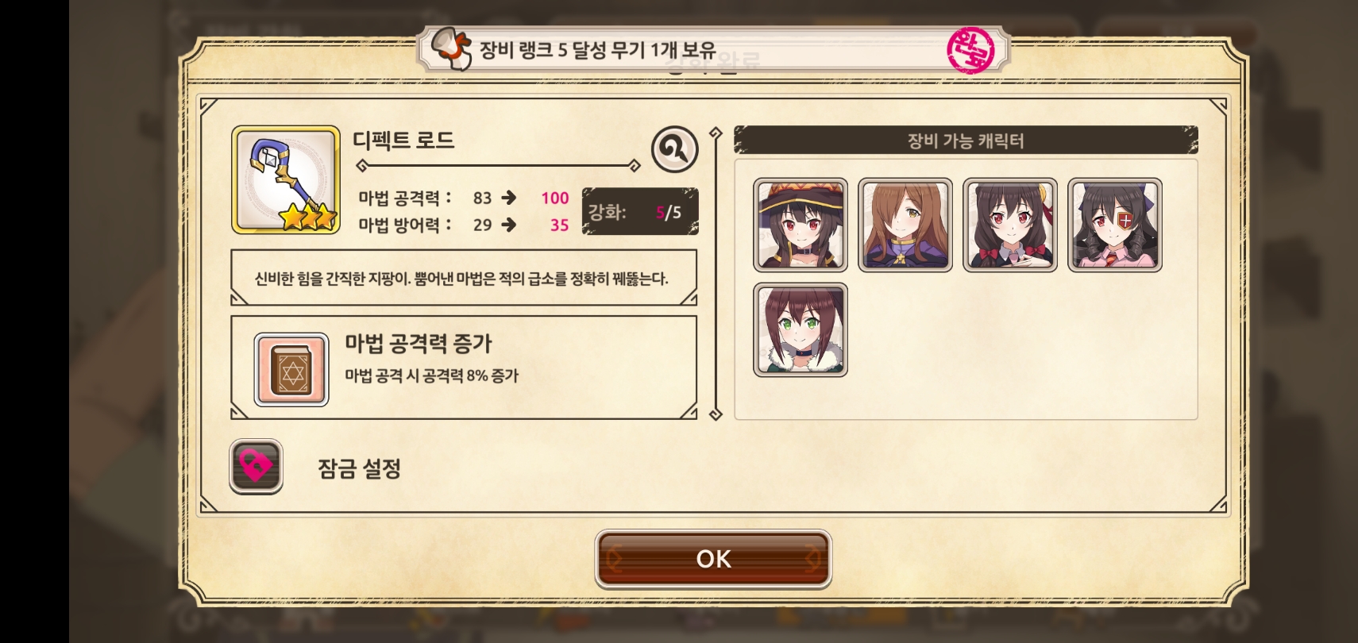Toggle the pink lock setting icon
The height and width of the screenshot is (643, 1358).
tap(256, 467)
